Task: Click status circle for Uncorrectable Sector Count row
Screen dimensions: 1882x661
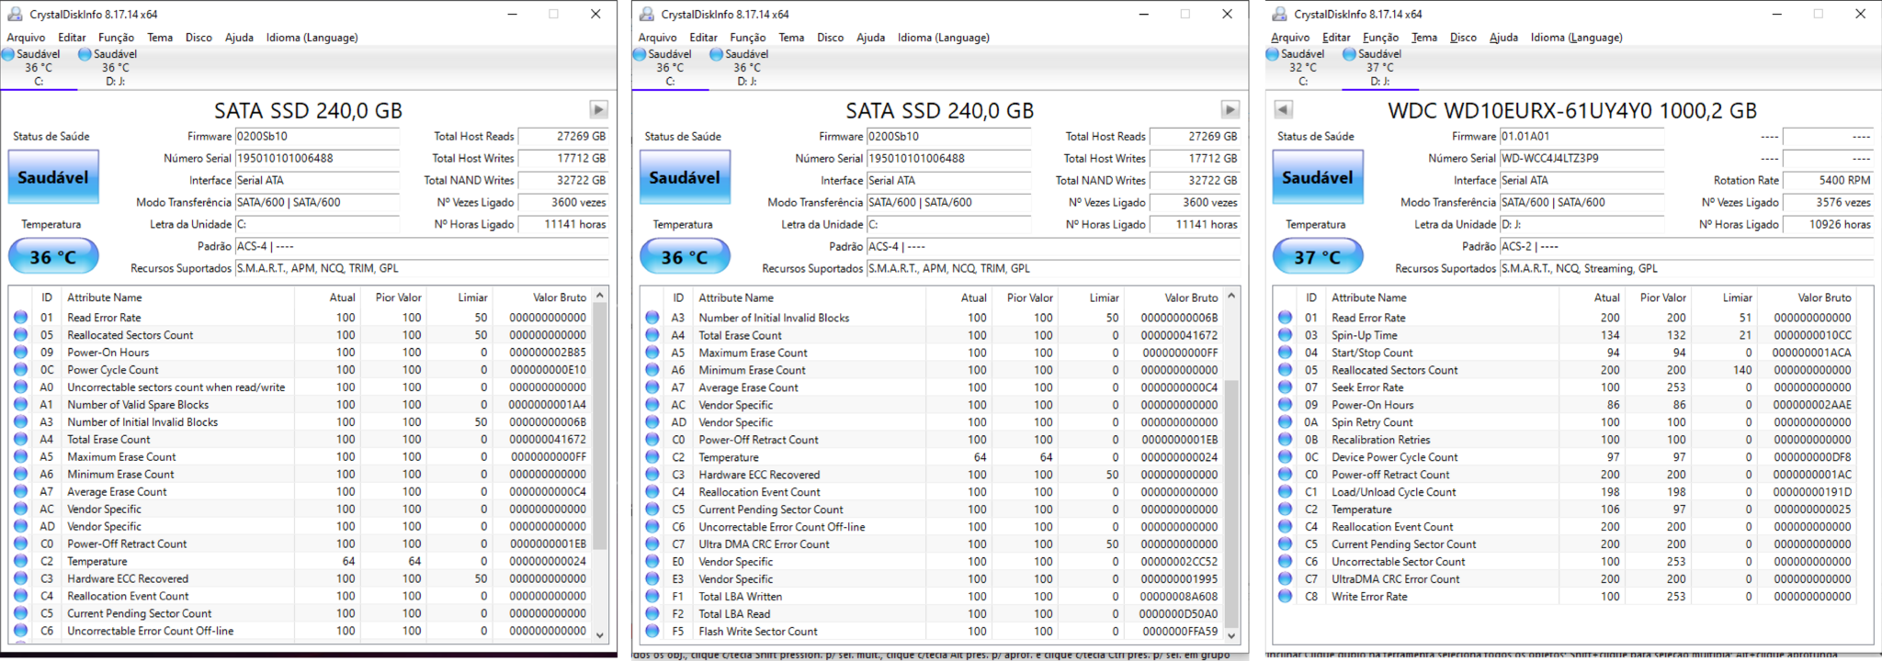Action: [1286, 562]
